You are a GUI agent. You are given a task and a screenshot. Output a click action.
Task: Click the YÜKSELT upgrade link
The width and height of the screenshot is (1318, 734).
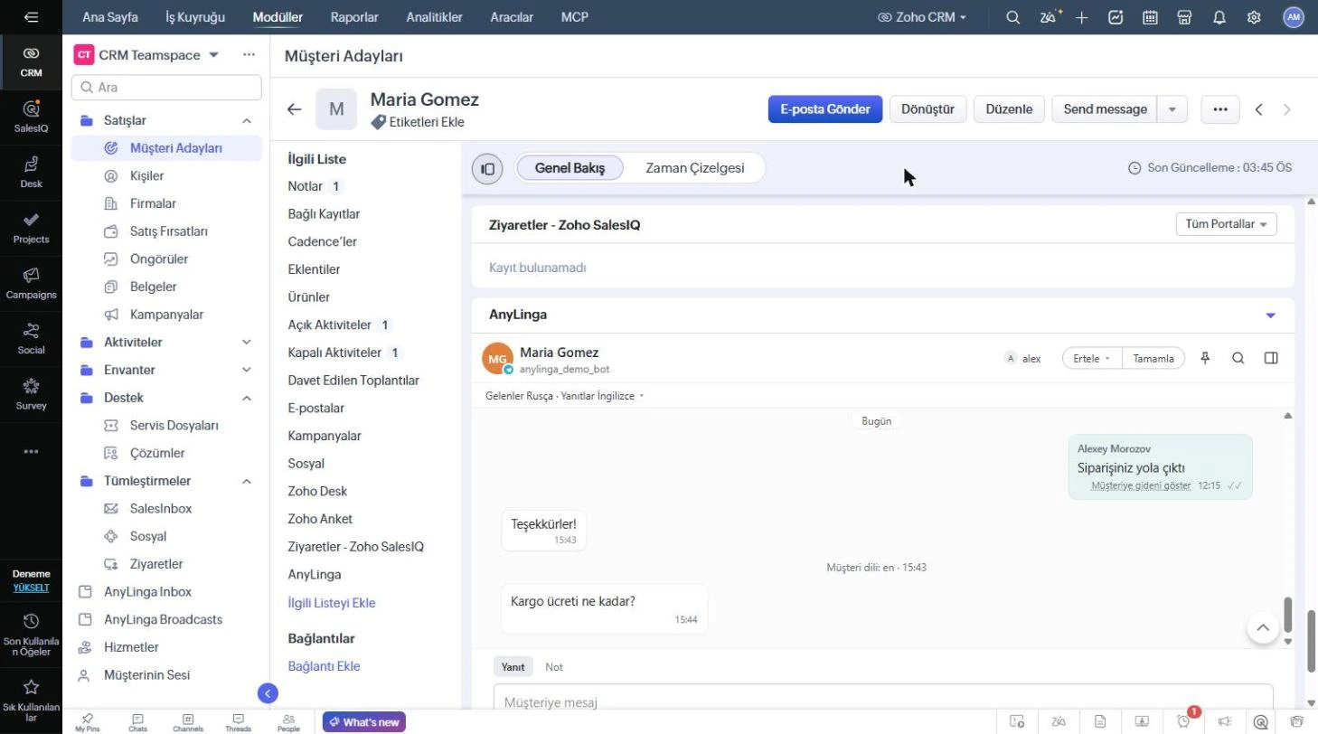31,588
